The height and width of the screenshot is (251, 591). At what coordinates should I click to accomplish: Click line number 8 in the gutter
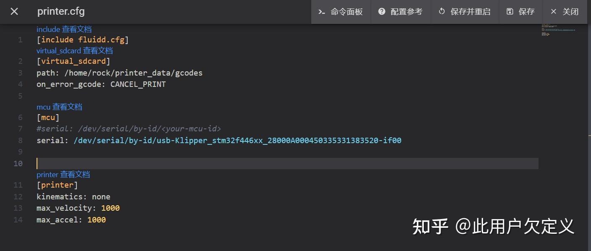point(20,140)
